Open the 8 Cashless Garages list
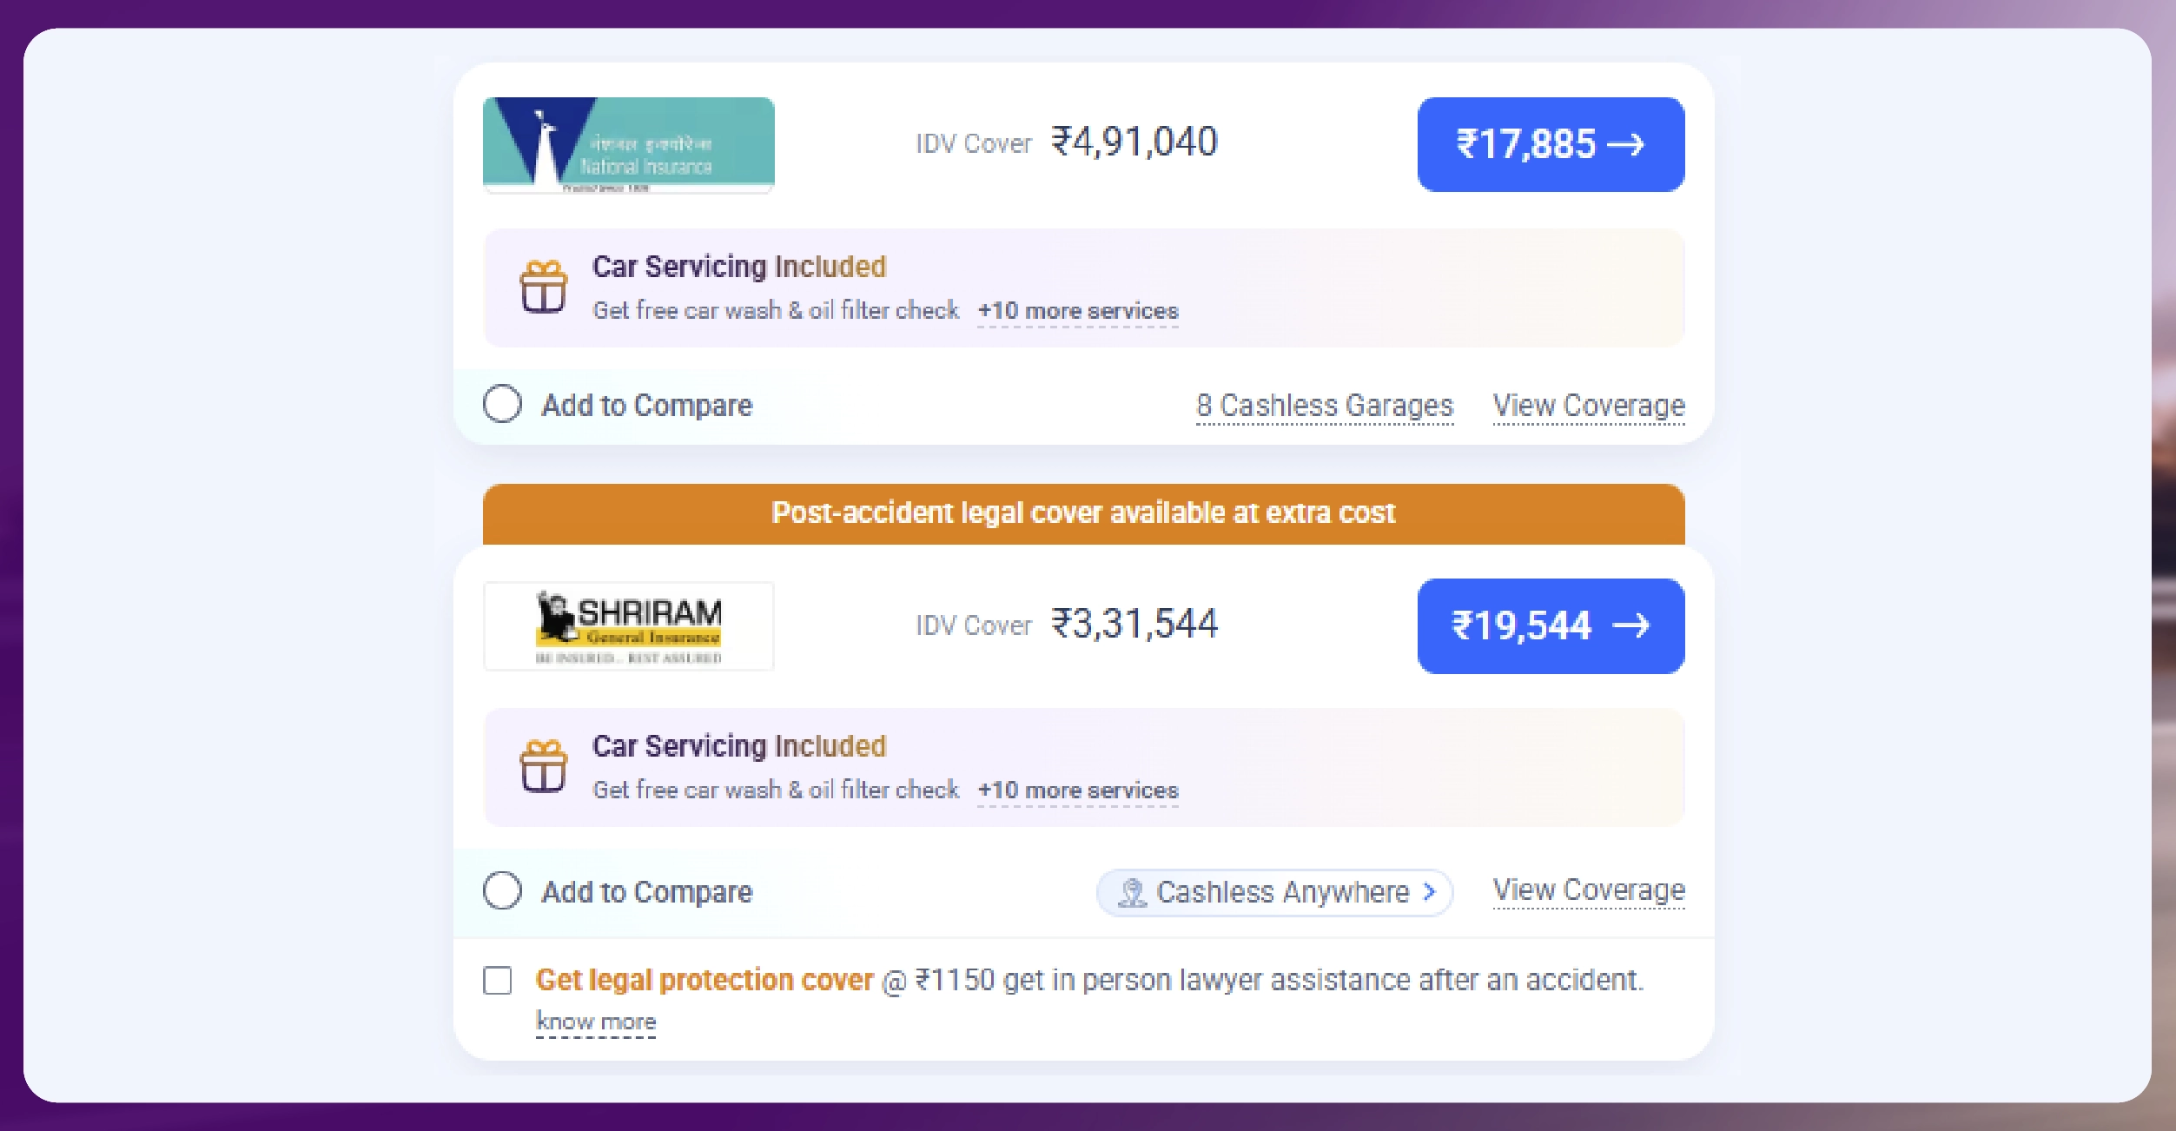The image size is (2176, 1131). click(1325, 405)
